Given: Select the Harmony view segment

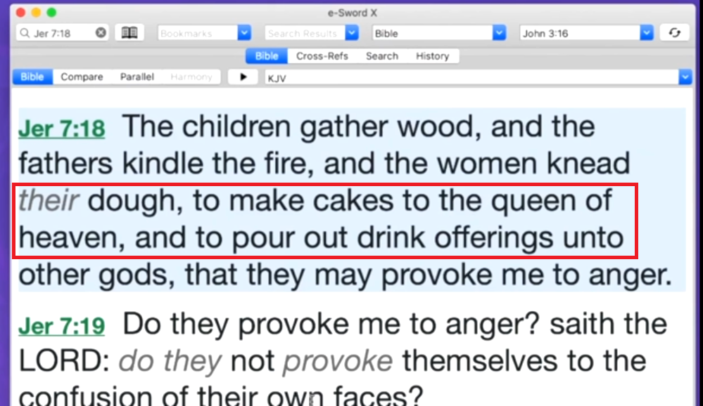Looking at the screenshot, I should tap(191, 77).
